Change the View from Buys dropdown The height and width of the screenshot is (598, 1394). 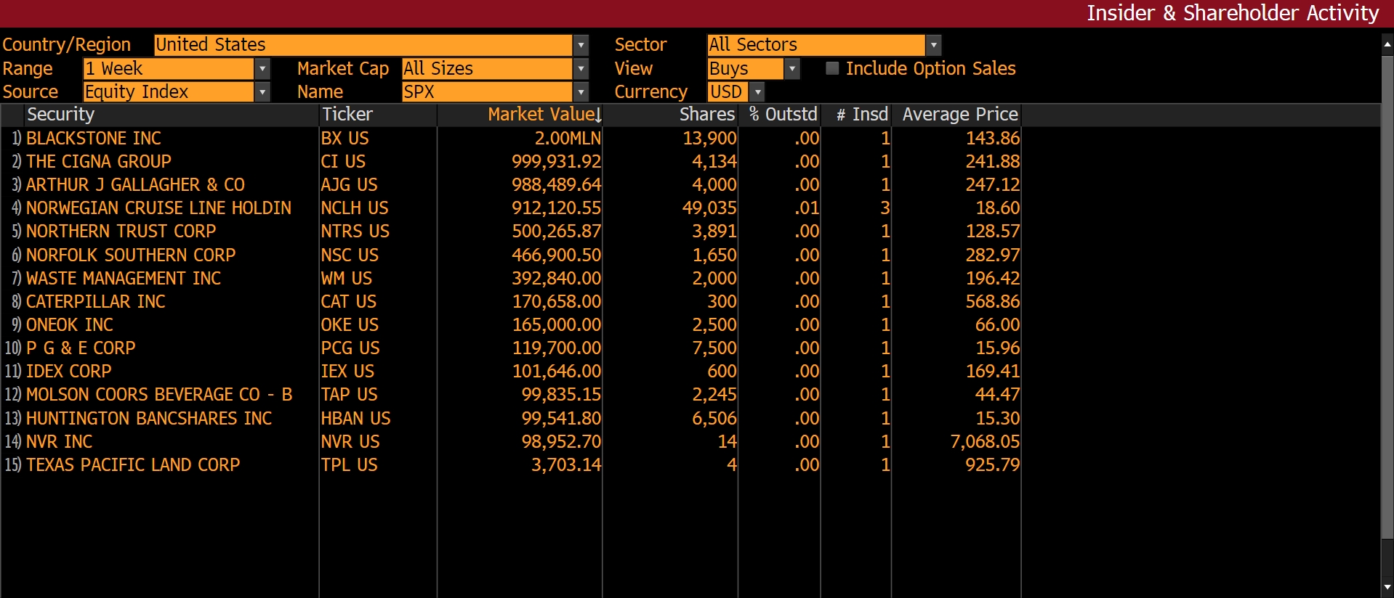792,69
